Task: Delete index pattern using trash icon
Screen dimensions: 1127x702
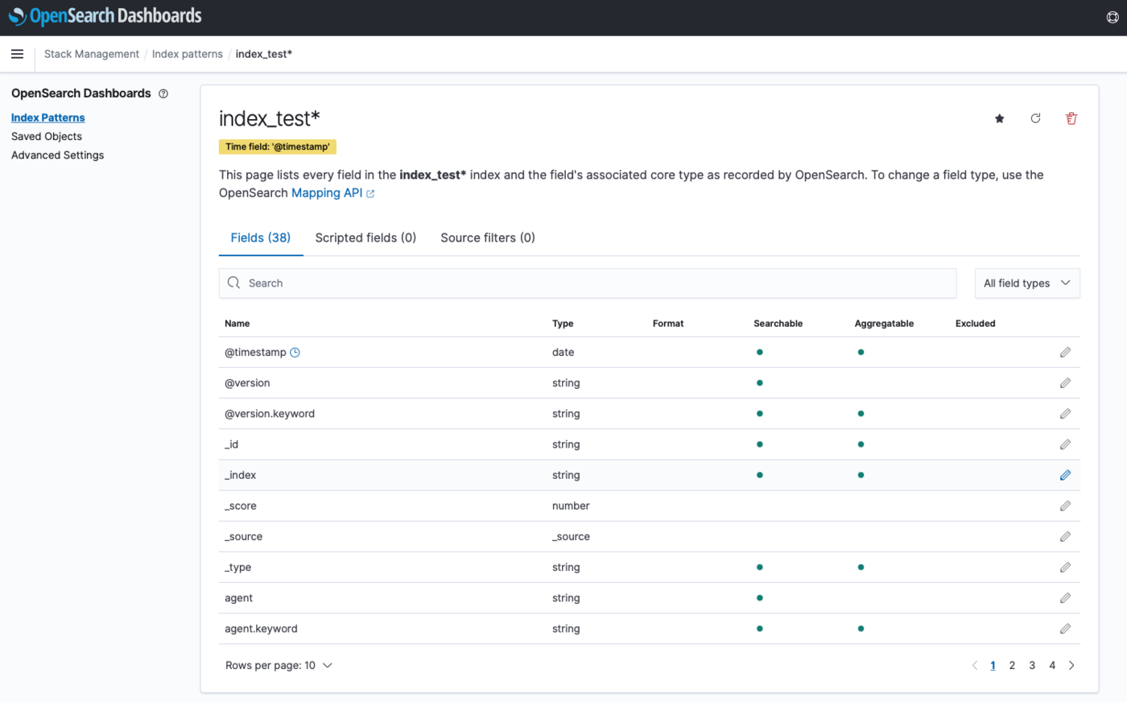Action: point(1071,119)
